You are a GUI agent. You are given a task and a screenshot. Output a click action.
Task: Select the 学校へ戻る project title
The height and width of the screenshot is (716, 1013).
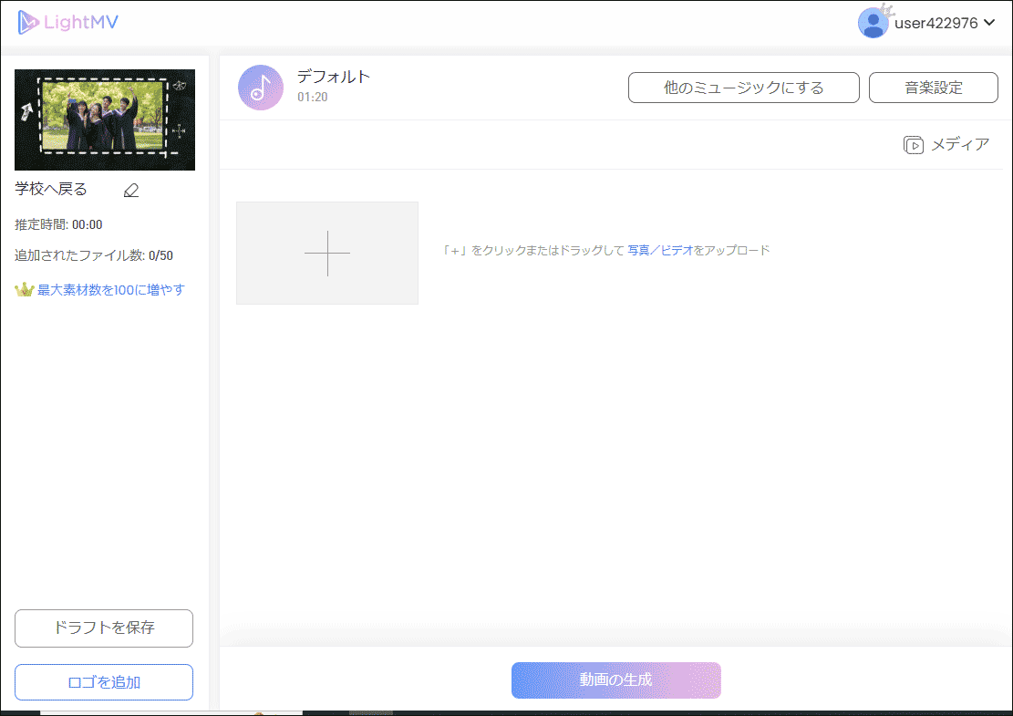coord(51,190)
